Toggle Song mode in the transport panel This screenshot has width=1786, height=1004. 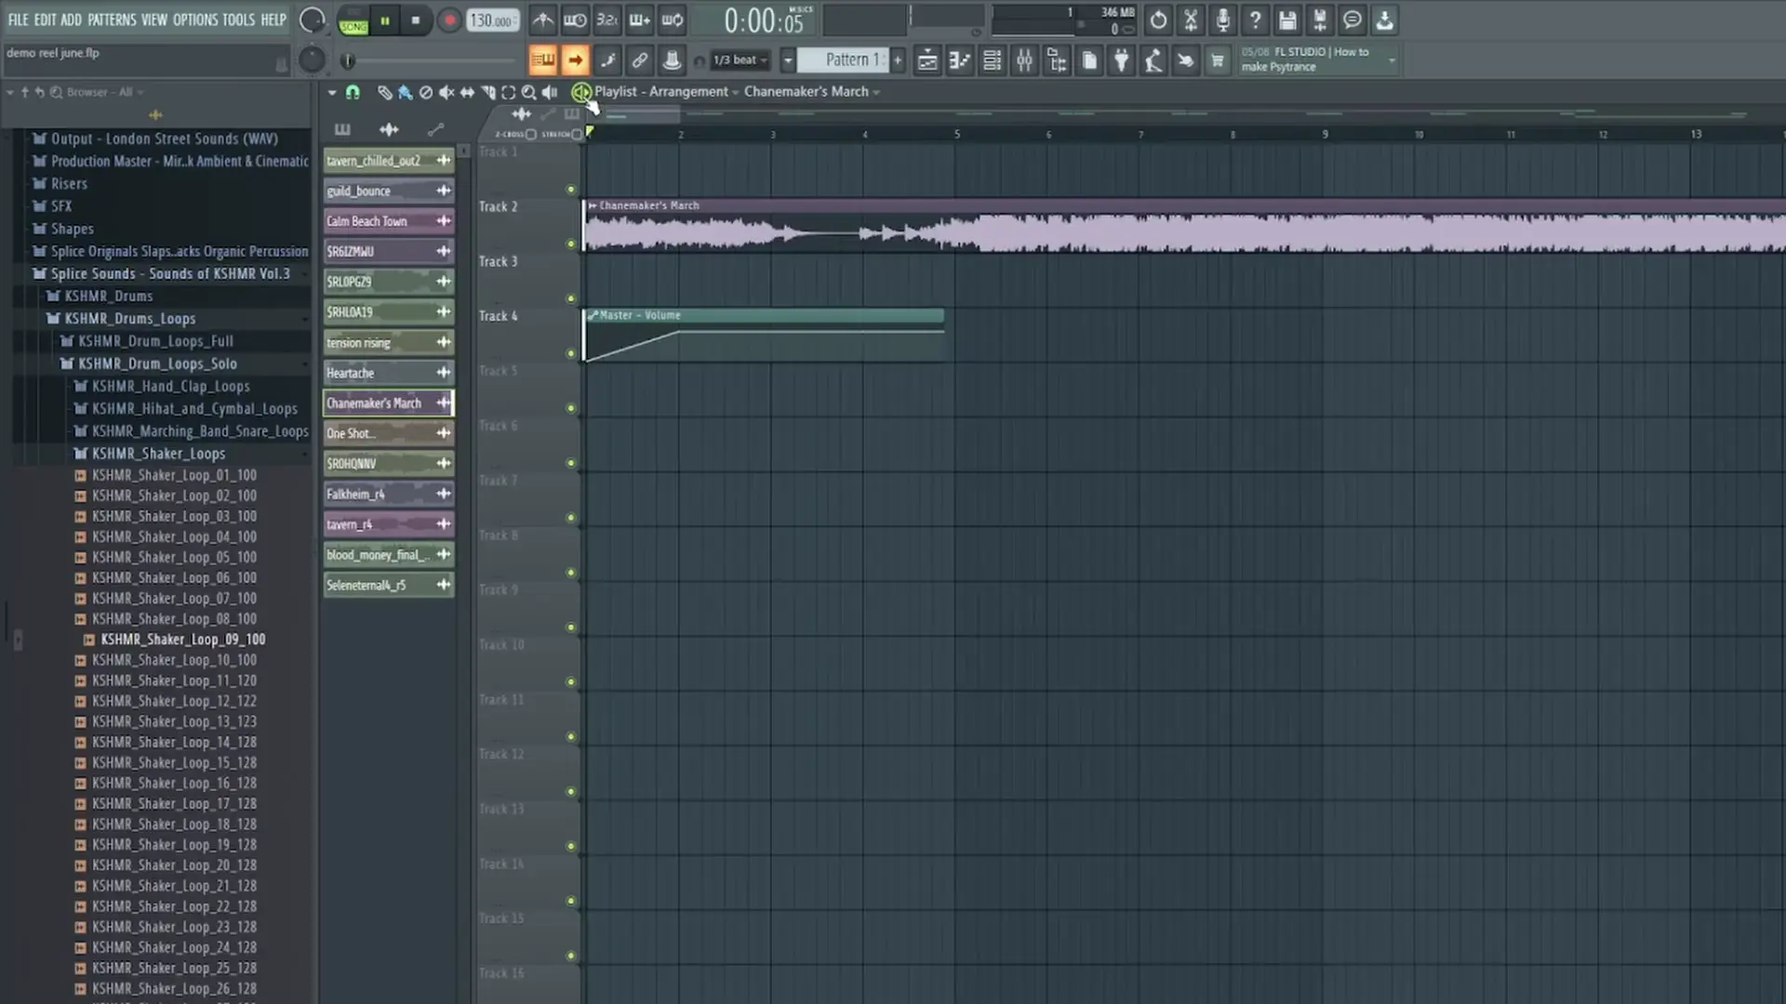pyautogui.click(x=353, y=26)
